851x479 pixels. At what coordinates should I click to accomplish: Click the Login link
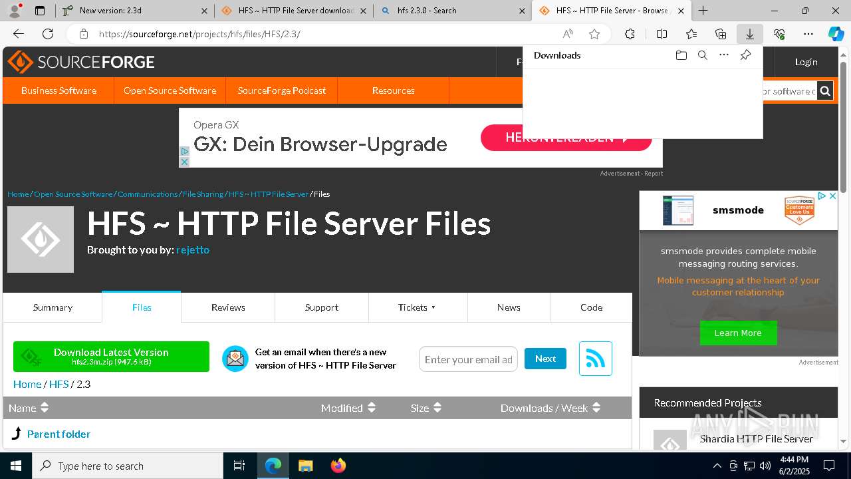click(x=806, y=62)
